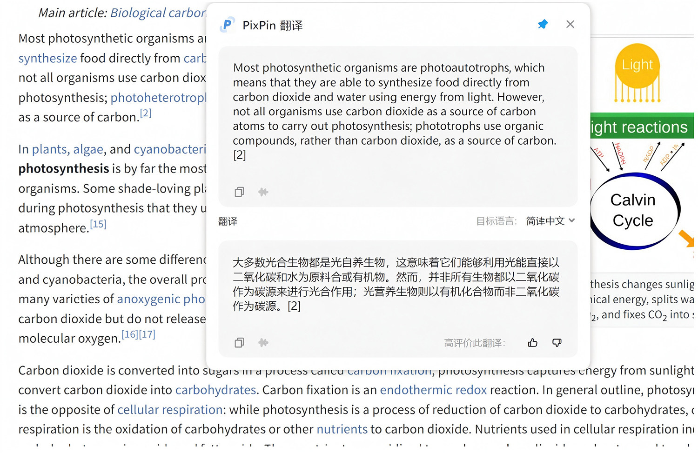Viewport: 698px width, 453px height.
Task: Close the PixPin translation popup
Action: 570,24
